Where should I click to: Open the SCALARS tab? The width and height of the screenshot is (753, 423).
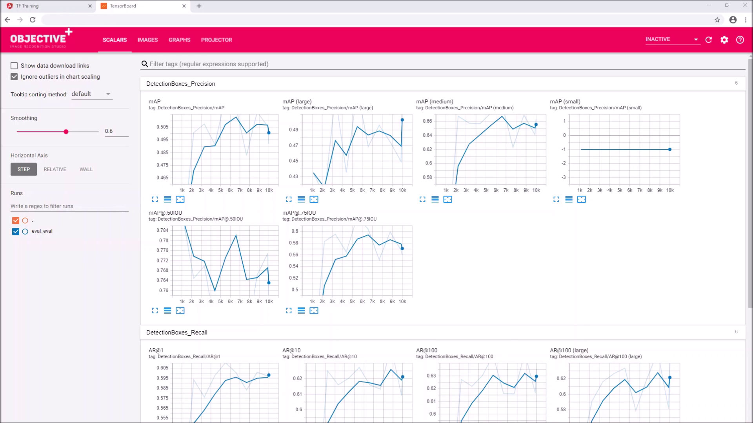pyautogui.click(x=115, y=40)
